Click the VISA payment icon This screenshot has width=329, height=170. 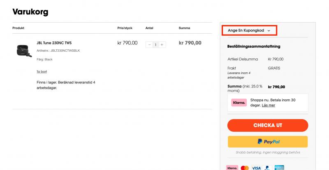[x=256, y=168]
